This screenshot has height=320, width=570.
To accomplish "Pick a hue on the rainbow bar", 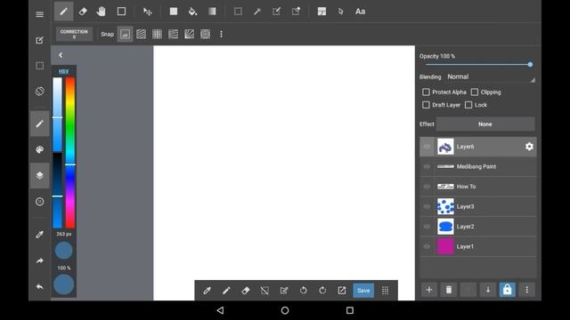I will click(70, 152).
